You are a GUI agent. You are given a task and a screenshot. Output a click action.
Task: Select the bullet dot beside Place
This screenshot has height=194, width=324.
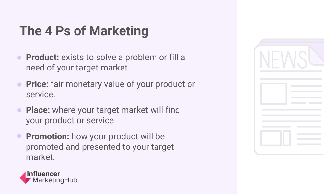coord(19,110)
